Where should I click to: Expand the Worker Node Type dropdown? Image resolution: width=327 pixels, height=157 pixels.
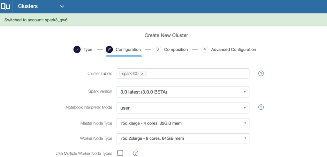point(183,138)
